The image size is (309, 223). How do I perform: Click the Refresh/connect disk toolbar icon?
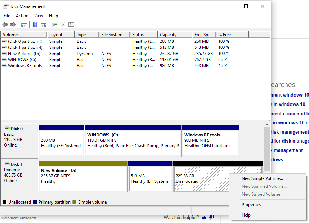(54, 25)
